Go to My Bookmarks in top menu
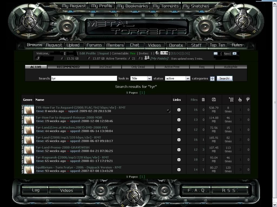The height and width of the screenshot is (207, 277). pos(133,6)
